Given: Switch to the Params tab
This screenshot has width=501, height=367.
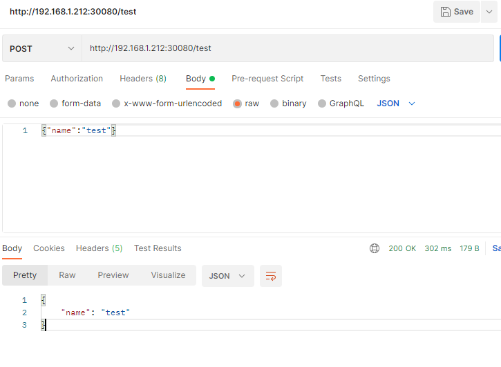Looking at the screenshot, I should tap(19, 79).
